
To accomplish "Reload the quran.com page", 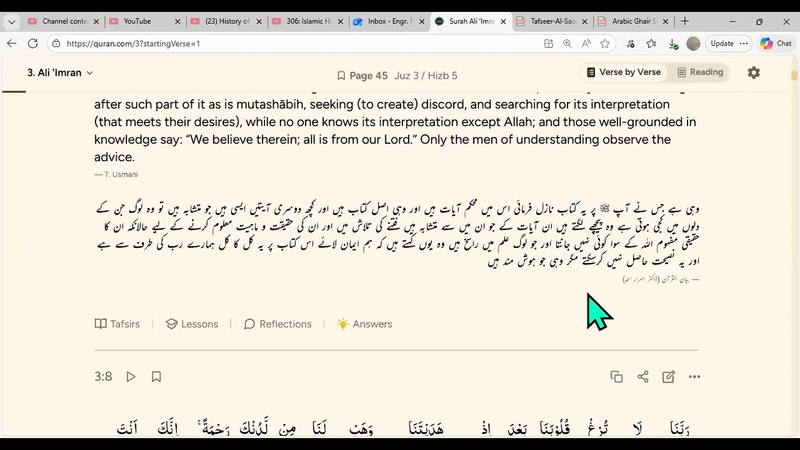I will point(33,44).
